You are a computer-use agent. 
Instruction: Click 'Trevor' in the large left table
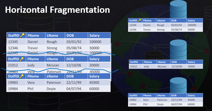coord(33,48)
